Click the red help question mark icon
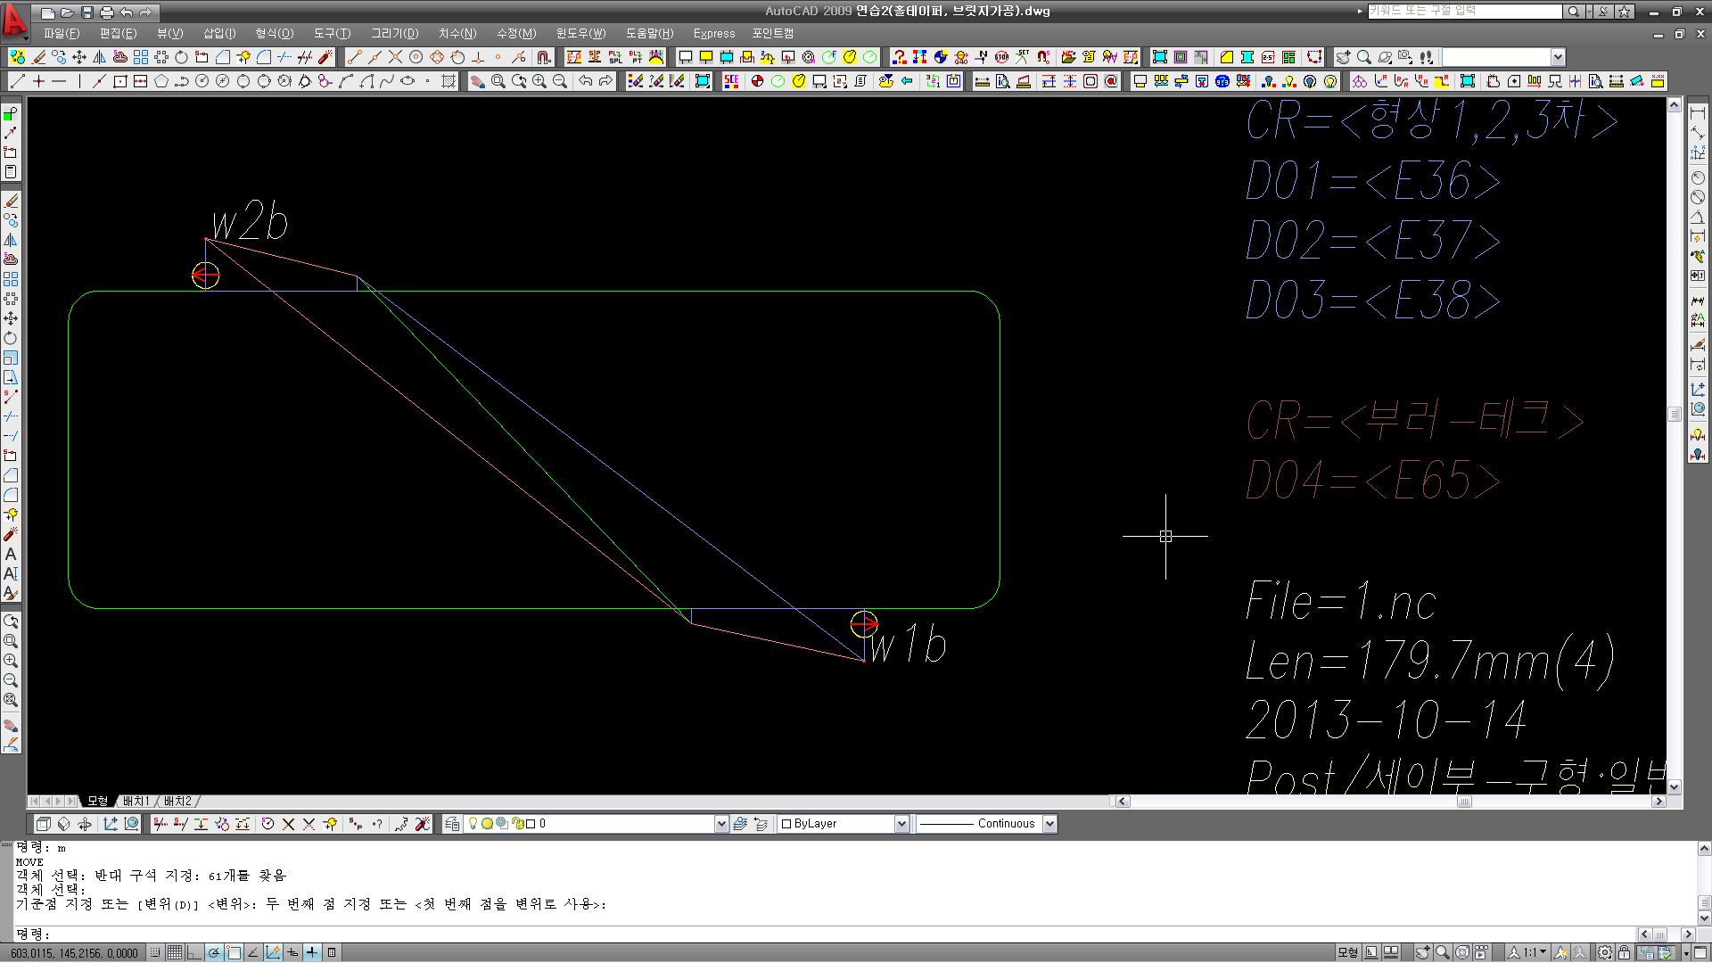Image resolution: width=1712 pixels, height=963 pixels. [x=900, y=57]
